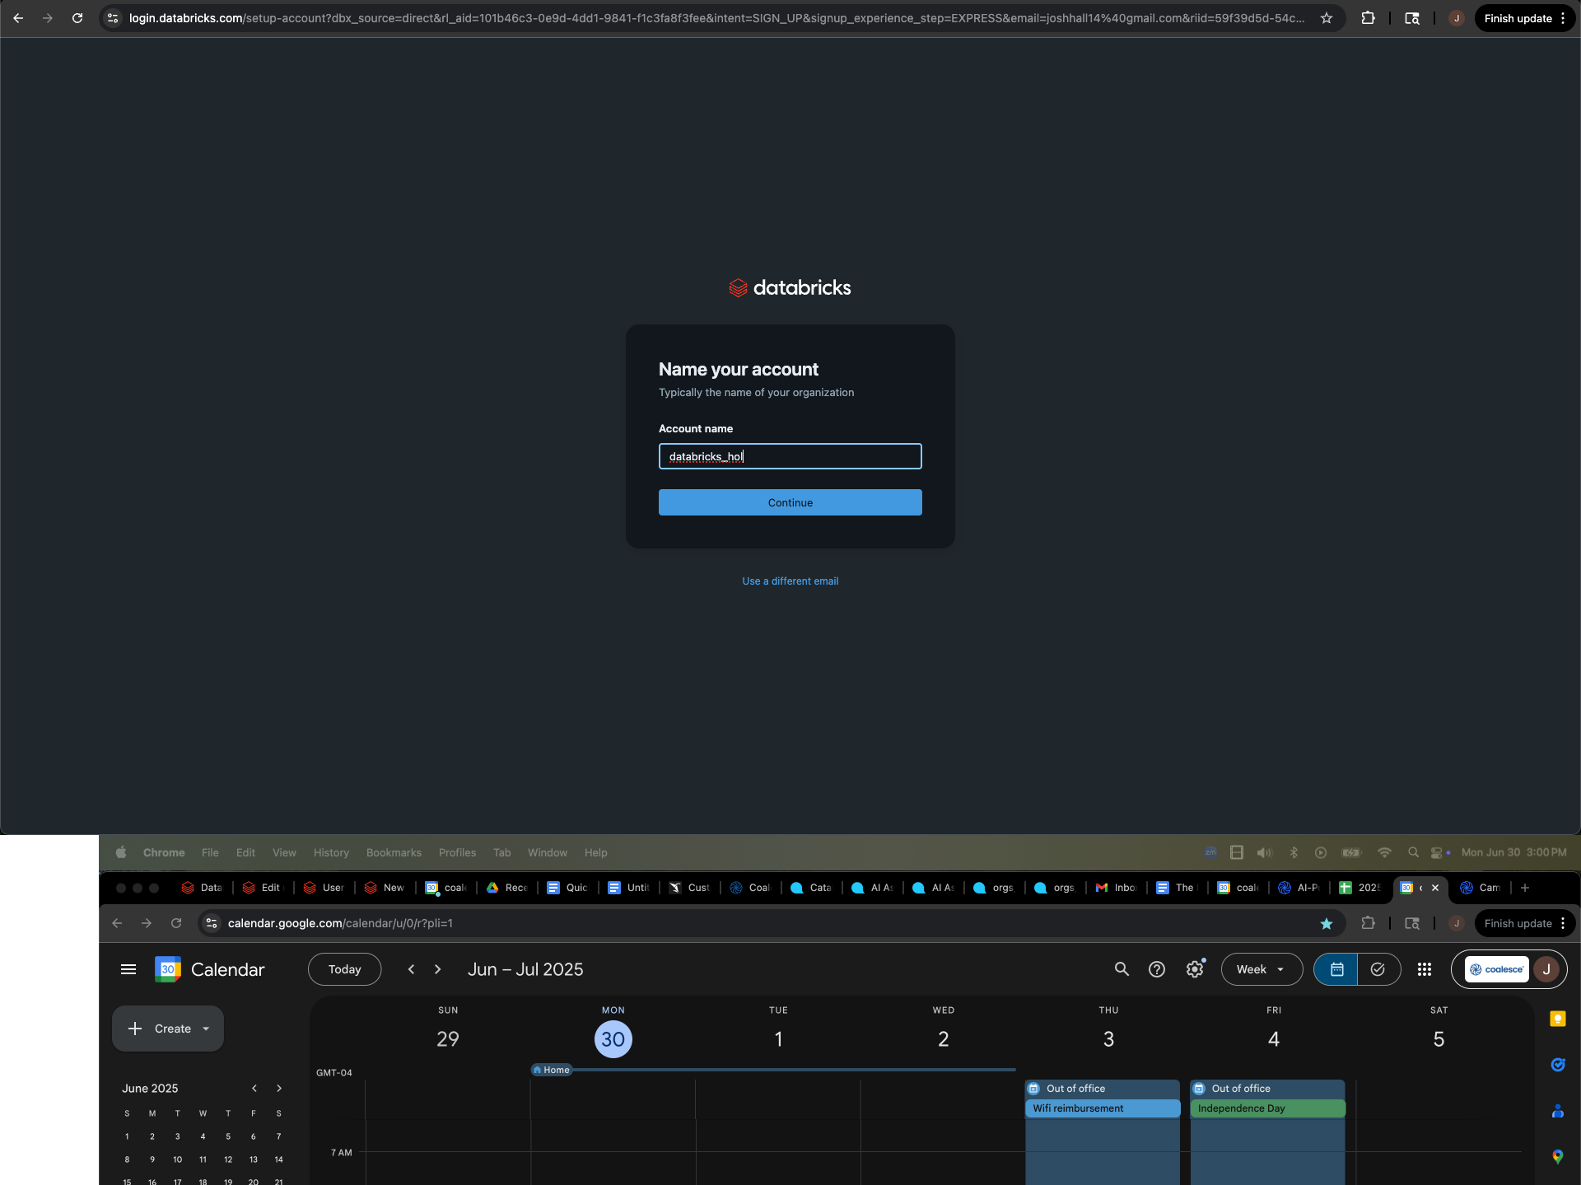
Task: Click the Account name input field
Action: [790, 456]
